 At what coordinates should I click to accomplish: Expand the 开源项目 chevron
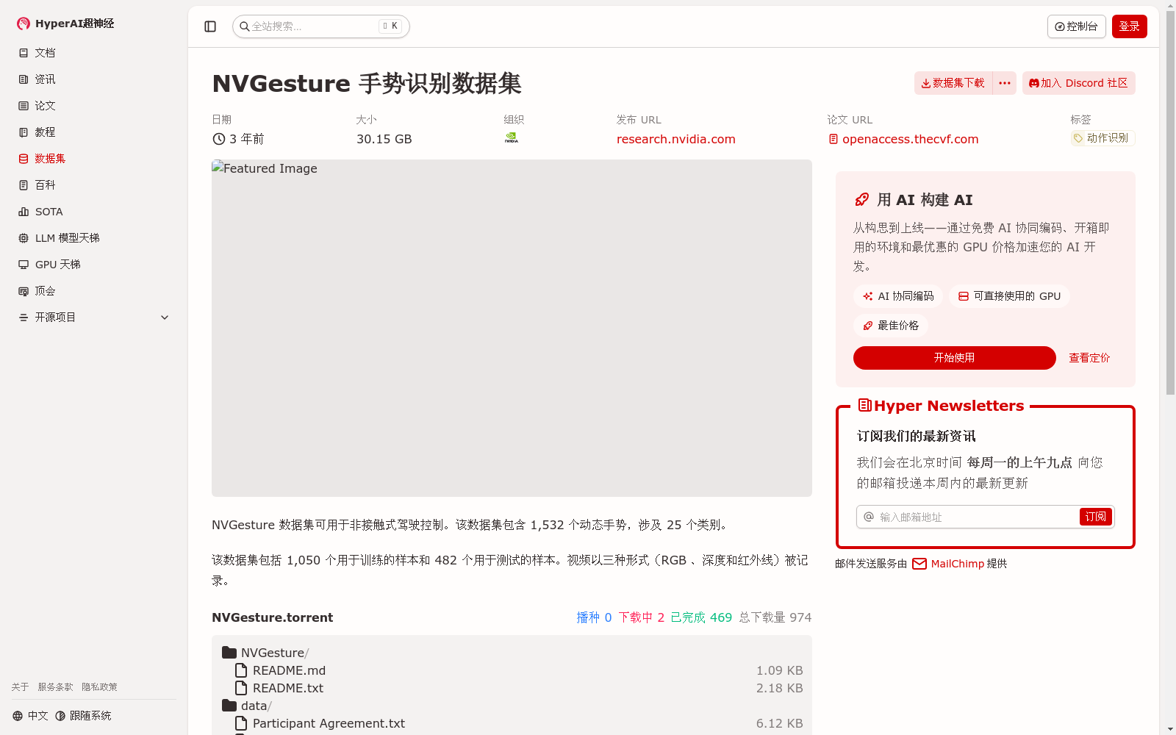tap(165, 318)
